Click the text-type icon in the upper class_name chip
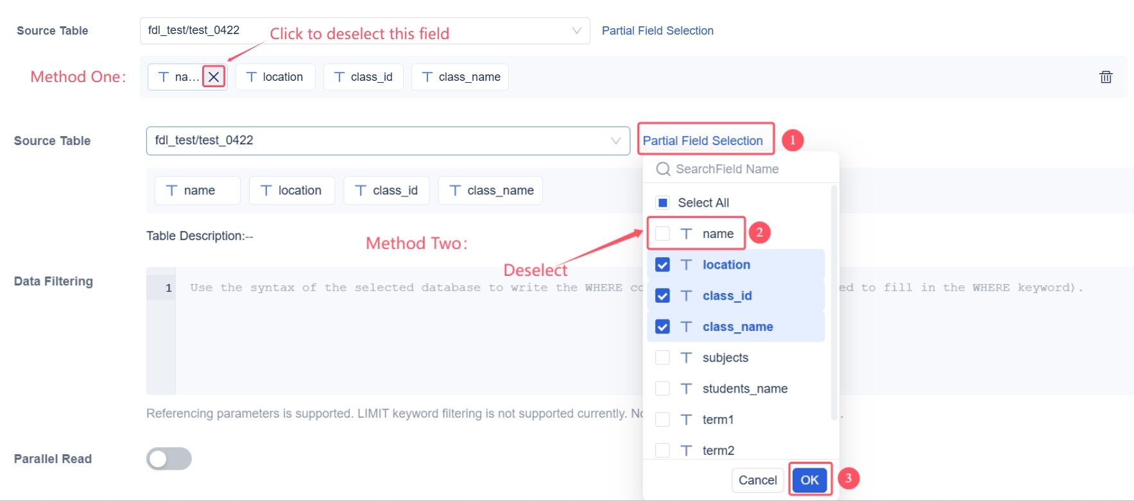This screenshot has width=1134, height=501. [x=427, y=77]
